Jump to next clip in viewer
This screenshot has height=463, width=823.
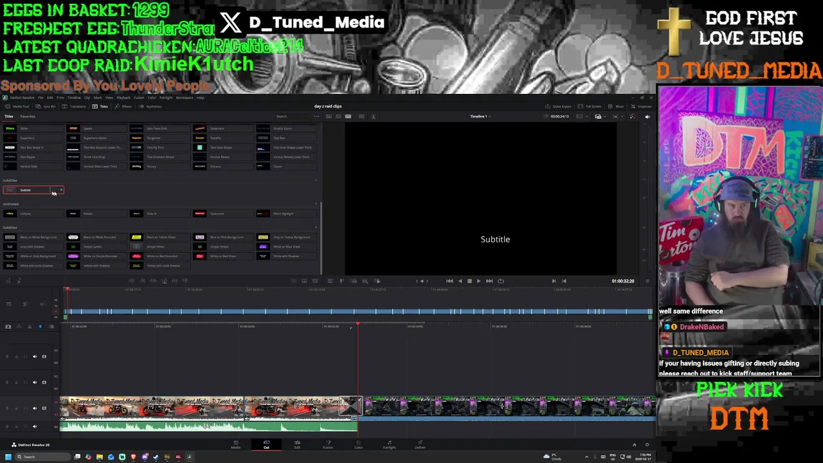pos(489,281)
